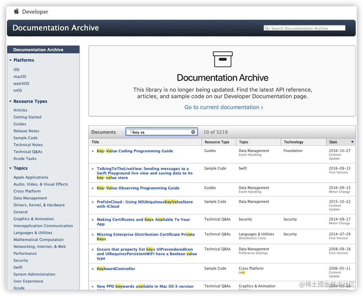363x296 pixels.
Task: Open the PrefsInCloud sample code link
Action: tap(145, 204)
